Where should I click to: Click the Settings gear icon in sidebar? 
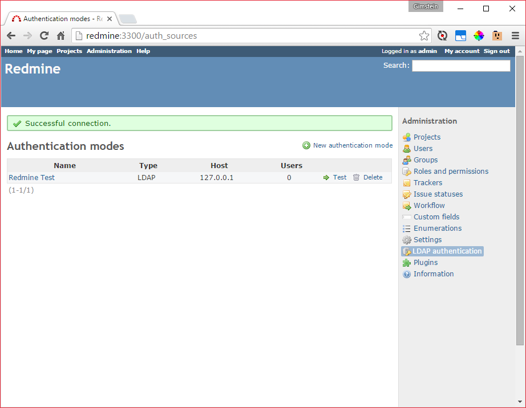[407, 240]
